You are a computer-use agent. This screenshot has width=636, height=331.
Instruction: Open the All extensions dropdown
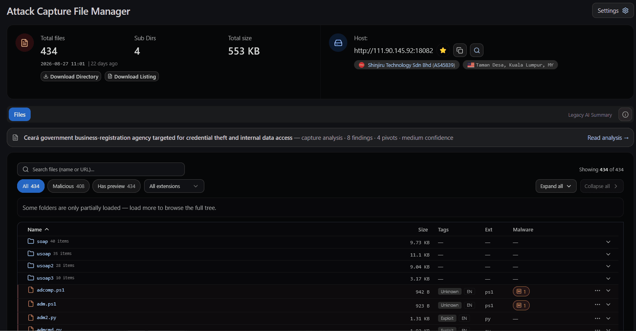click(x=174, y=186)
